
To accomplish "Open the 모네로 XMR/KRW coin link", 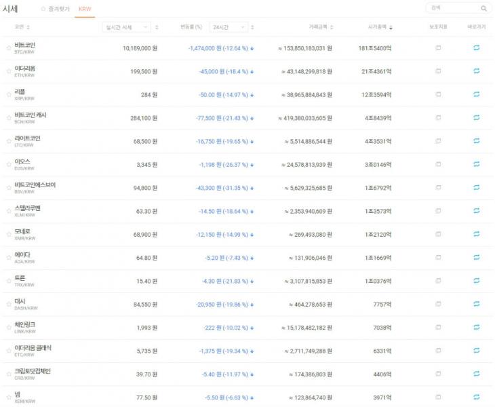I will (25, 234).
